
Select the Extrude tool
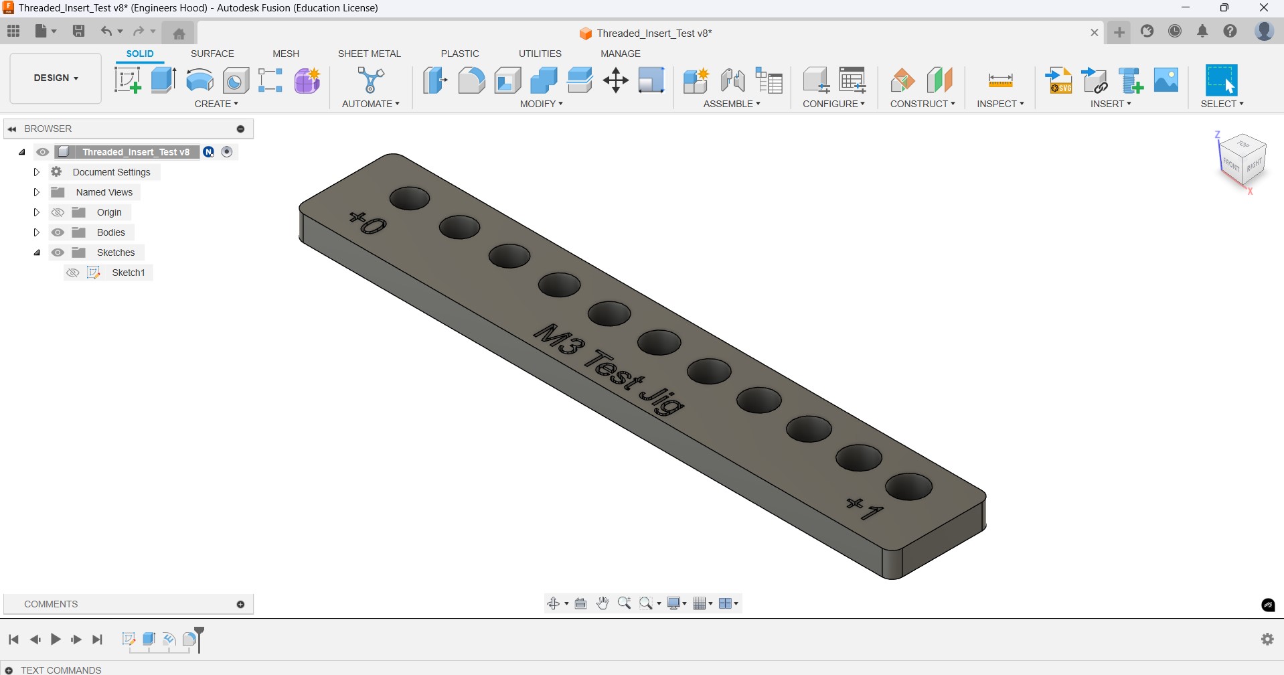[163, 80]
